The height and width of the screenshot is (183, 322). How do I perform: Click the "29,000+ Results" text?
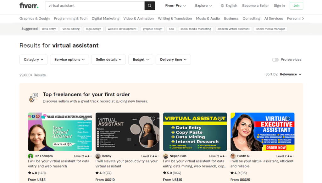tap(32, 75)
